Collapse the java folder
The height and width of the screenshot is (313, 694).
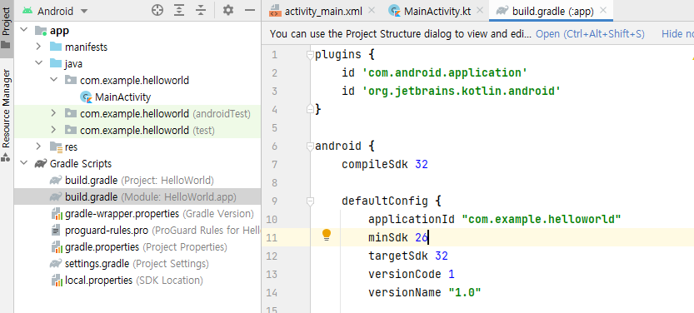(38, 63)
